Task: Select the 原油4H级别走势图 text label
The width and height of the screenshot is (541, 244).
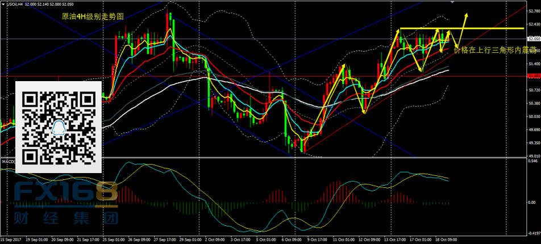Action: click(x=93, y=17)
